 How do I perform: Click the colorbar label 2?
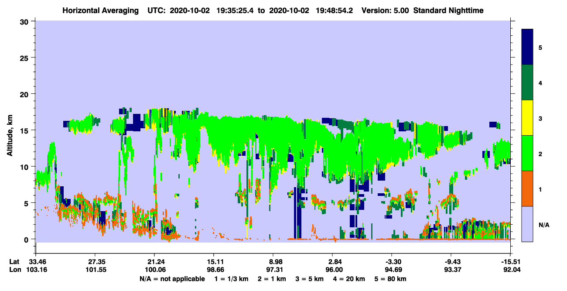540,153
